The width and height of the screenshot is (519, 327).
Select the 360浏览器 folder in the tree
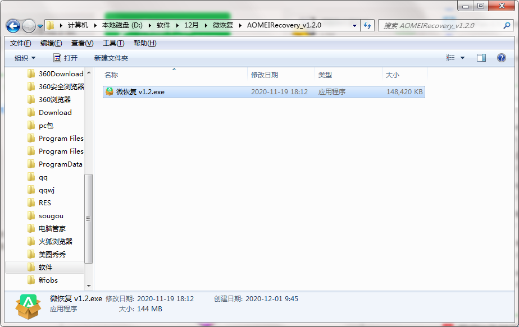[x=55, y=99]
